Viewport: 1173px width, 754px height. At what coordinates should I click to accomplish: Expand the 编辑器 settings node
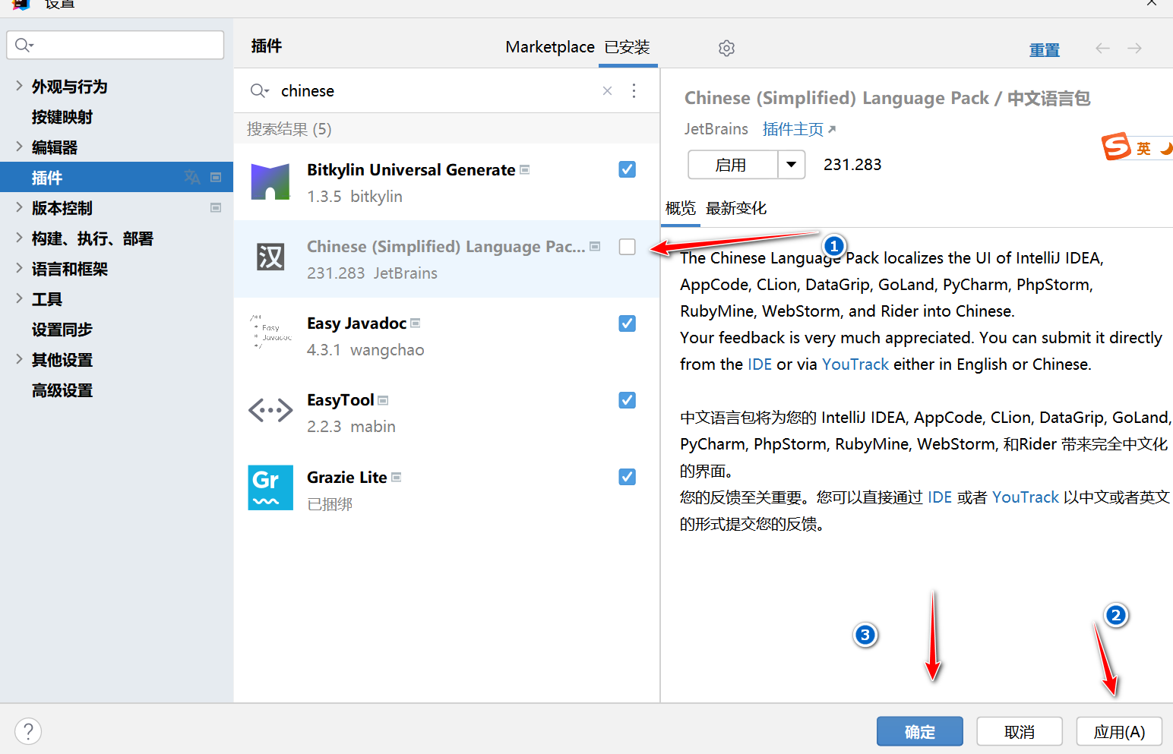pos(19,147)
